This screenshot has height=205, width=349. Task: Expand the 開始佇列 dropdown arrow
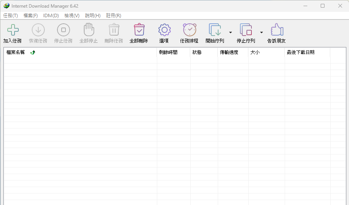coord(230,33)
